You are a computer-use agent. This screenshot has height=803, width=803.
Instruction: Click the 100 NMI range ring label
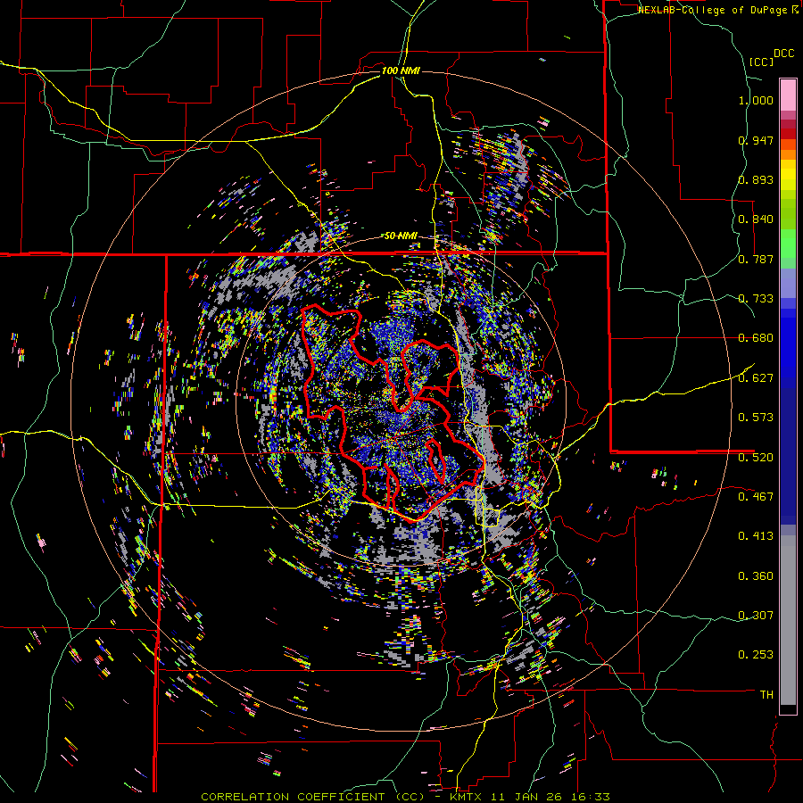401,70
